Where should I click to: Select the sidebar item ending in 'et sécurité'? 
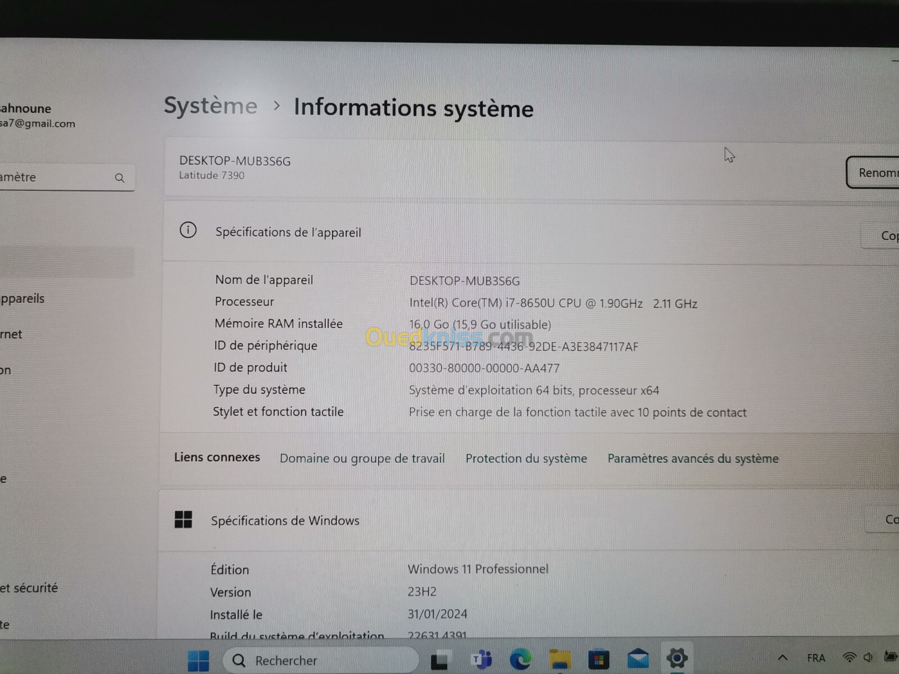[x=29, y=588]
